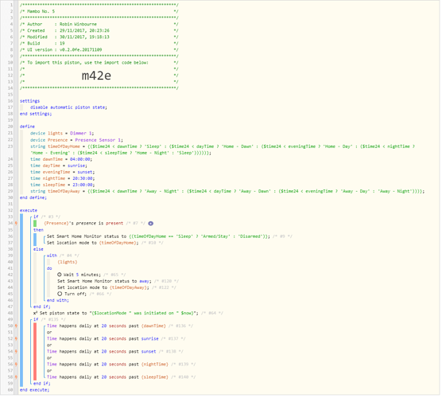Click the 'do' keyword
The height and width of the screenshot is (398, 442).
coord(49,269)
